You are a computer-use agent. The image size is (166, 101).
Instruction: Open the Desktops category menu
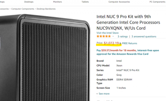click(x=29, y=2)
